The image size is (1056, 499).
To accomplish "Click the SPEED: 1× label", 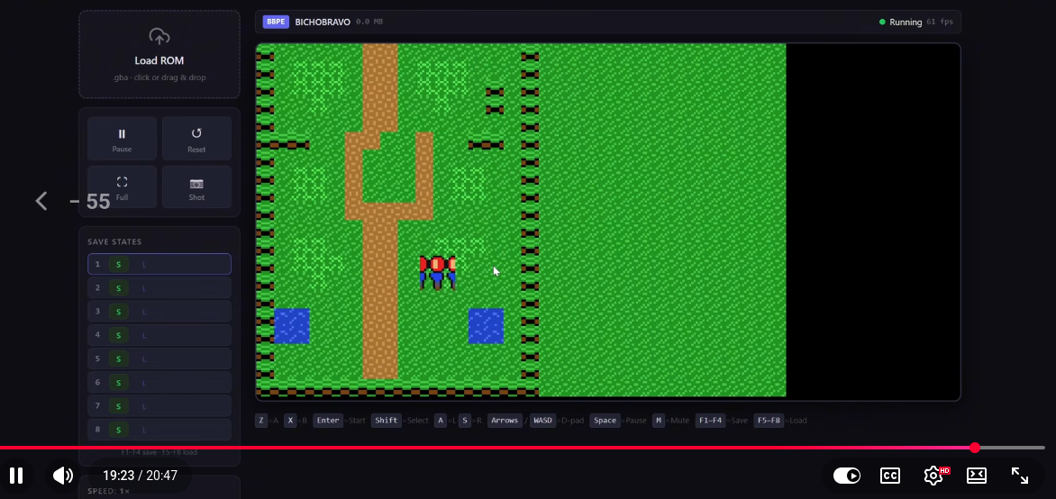I will [x=108, y=491].
